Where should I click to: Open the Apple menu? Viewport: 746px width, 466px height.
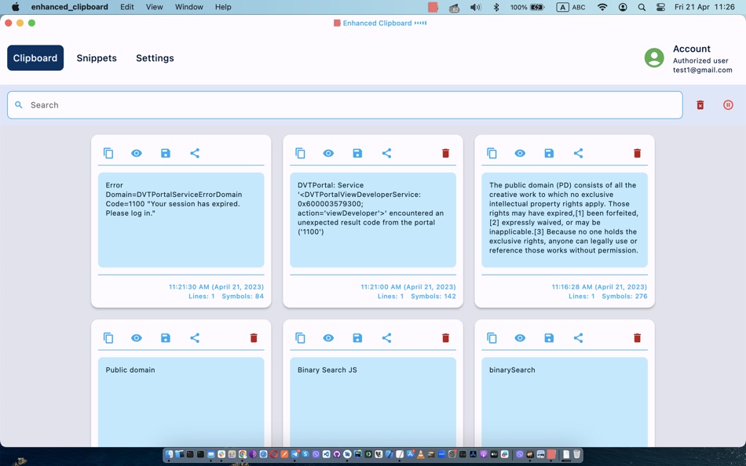[x=15, y=7]
